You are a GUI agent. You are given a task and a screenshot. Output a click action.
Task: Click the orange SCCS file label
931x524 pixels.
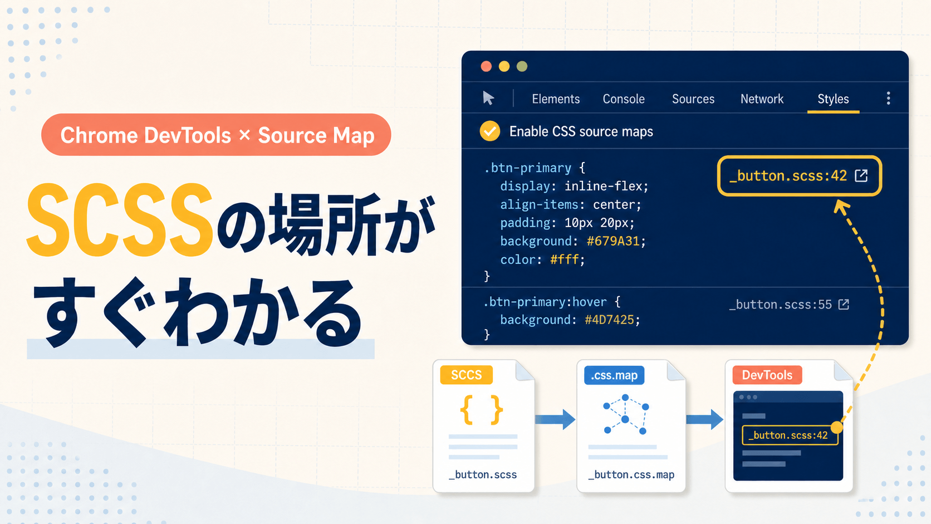[466, 375]
